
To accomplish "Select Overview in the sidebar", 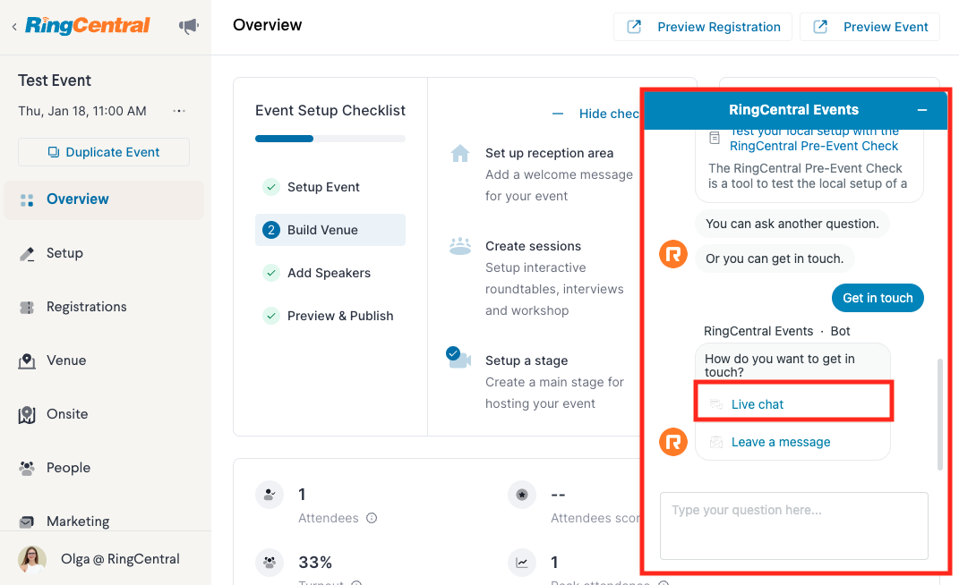I will point(104,199).
